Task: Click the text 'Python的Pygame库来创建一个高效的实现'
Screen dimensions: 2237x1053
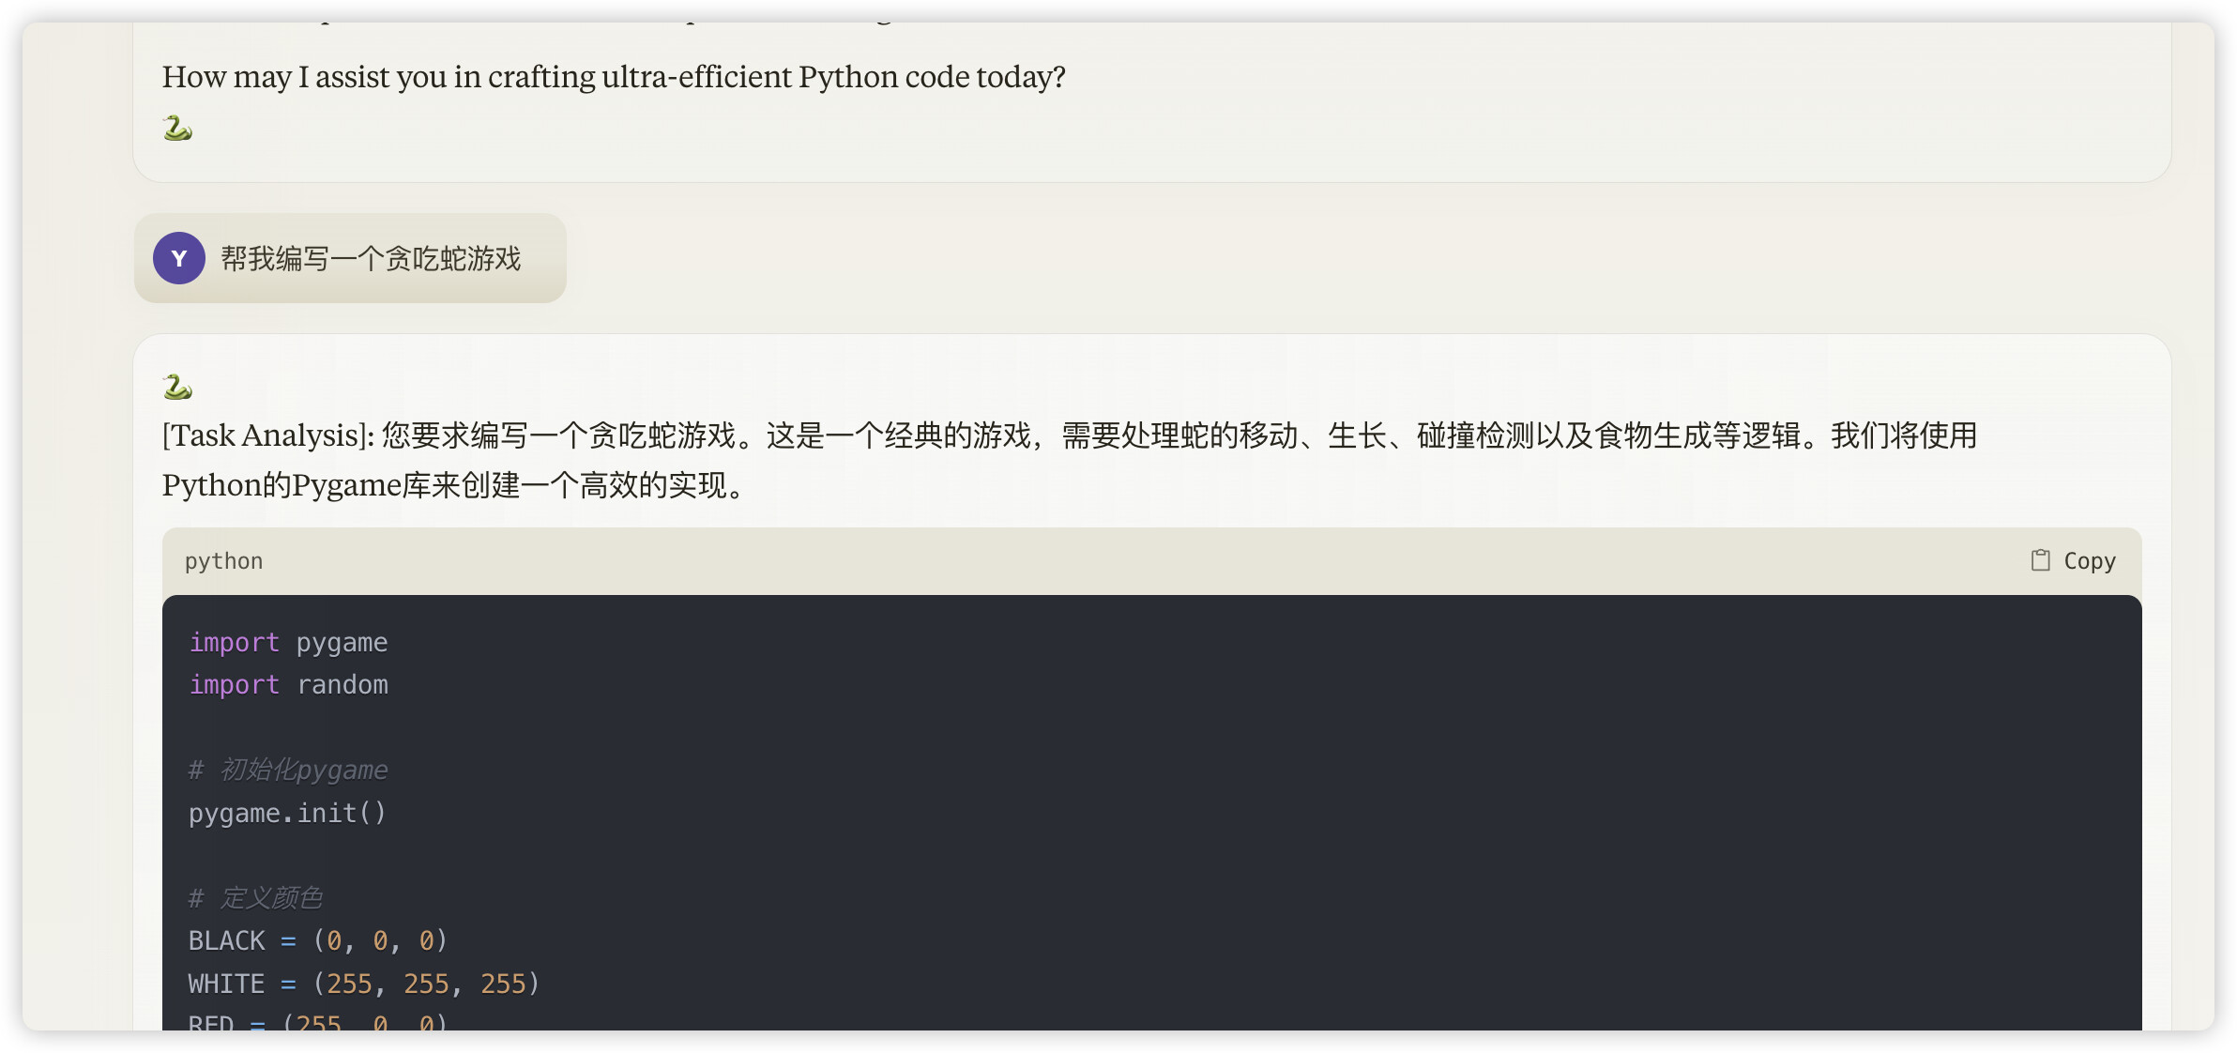Action: point(445,485)
